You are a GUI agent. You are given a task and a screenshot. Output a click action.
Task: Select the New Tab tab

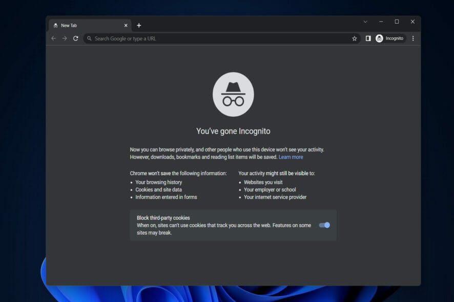click(90, 26)
